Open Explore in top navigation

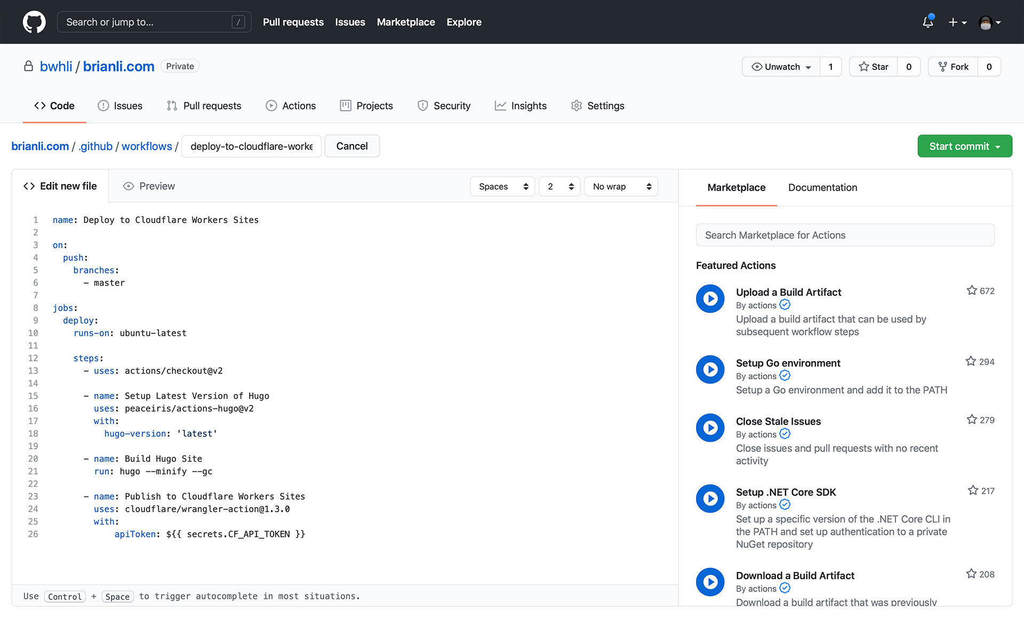click(x=464, y=22)
